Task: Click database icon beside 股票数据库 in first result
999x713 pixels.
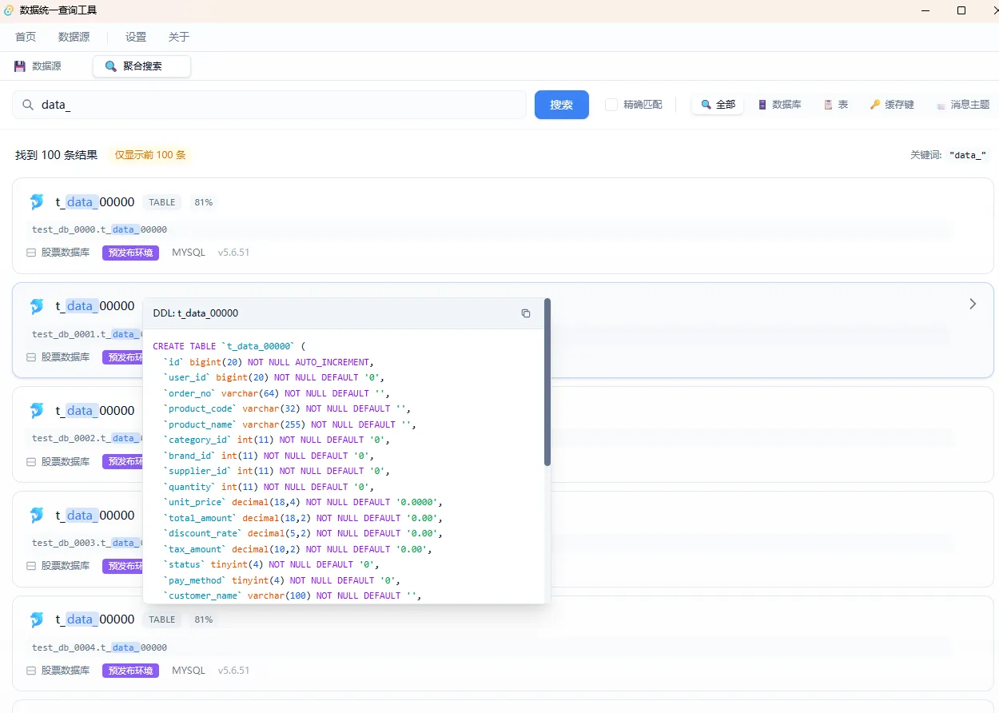Action: click(31, 253)
